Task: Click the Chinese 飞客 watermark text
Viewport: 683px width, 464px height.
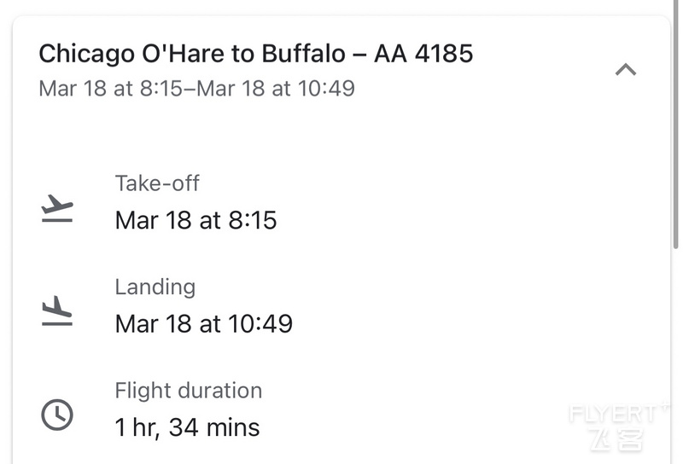Action: point(617,439)
